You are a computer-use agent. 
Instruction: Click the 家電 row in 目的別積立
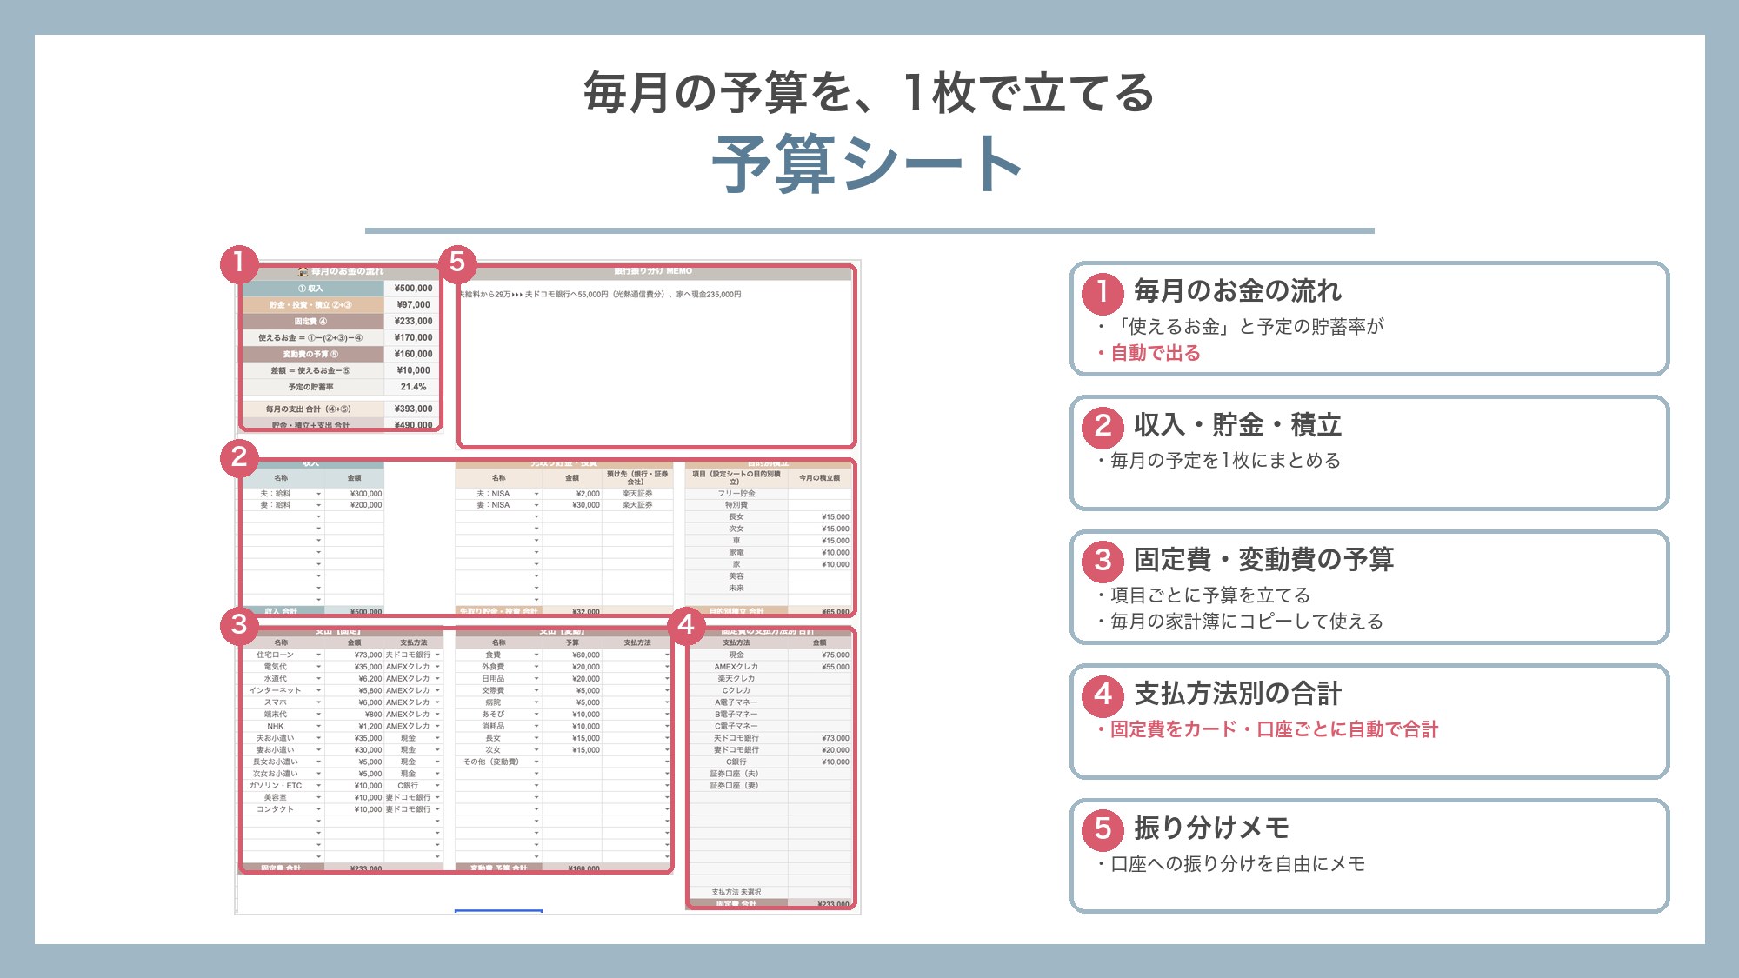pos(736,553)
